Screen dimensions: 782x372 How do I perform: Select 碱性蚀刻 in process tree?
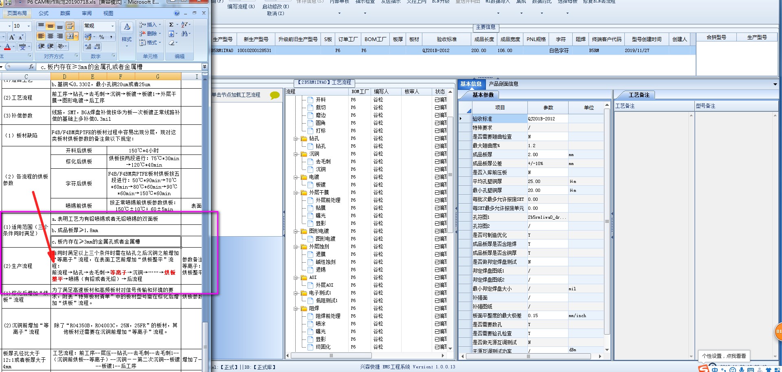(325, 262)
